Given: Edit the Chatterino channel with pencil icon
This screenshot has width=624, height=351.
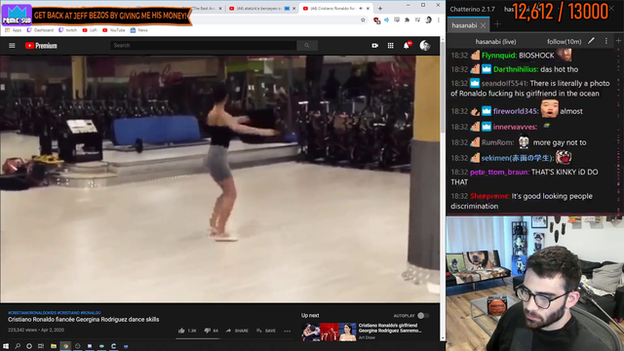Looking at the screenshot, I should [592, 41].
